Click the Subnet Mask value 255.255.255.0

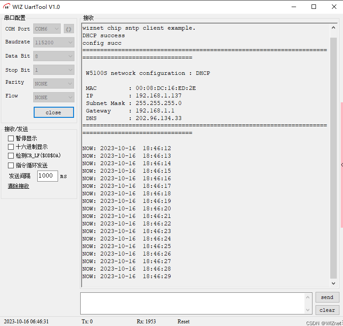pos(159,103)
